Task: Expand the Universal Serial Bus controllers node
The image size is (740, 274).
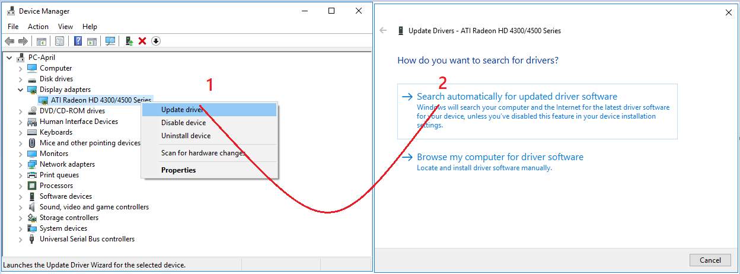Action: coord(21,239)
